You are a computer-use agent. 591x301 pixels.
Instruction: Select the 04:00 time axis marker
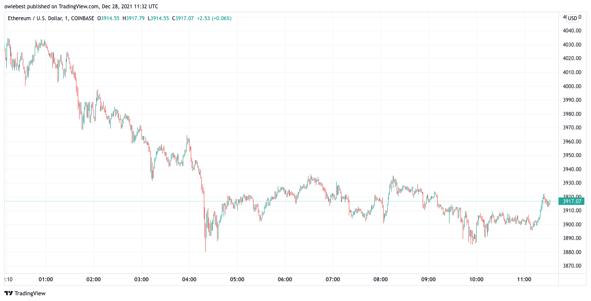(x=189, y=279)
